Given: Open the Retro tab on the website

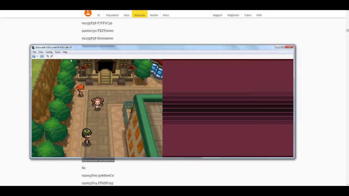Looking at the screenshot, I should 166,15.
